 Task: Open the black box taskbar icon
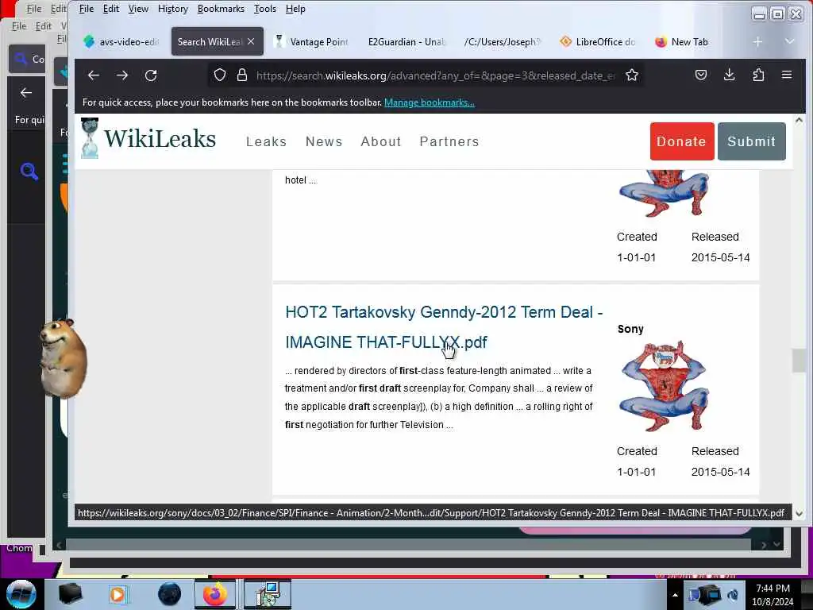tap(70, 594)
